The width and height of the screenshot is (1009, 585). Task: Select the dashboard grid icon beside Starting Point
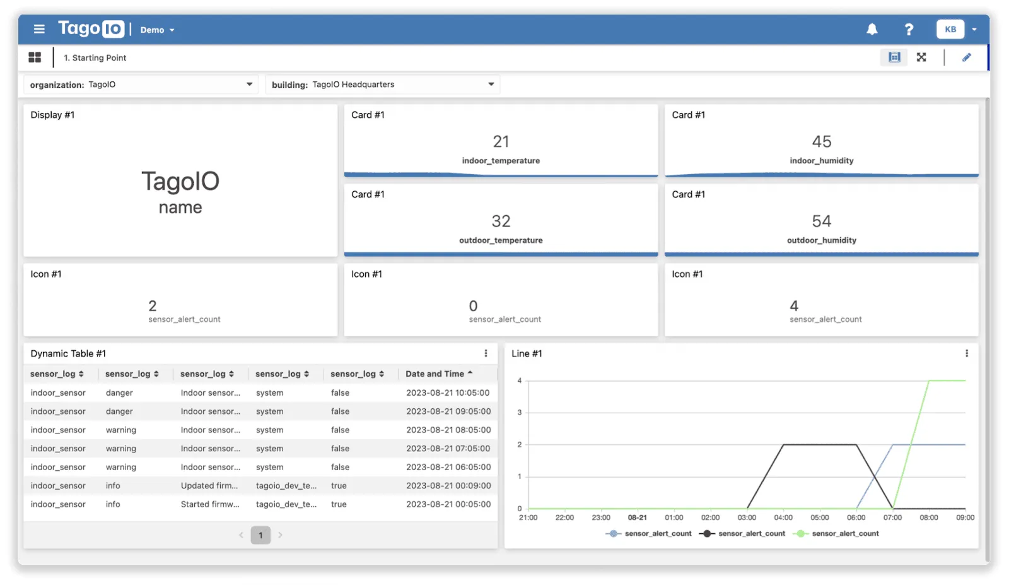[x=35, y=57]
